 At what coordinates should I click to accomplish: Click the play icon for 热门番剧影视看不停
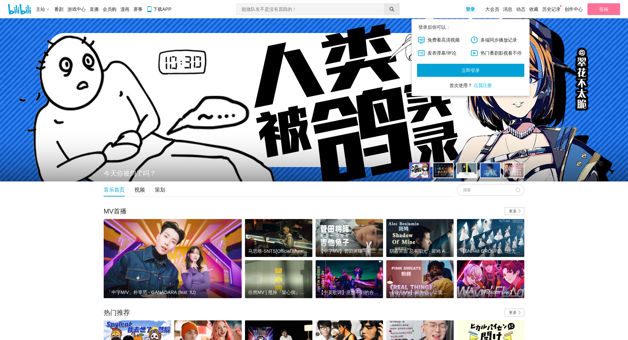474,53
